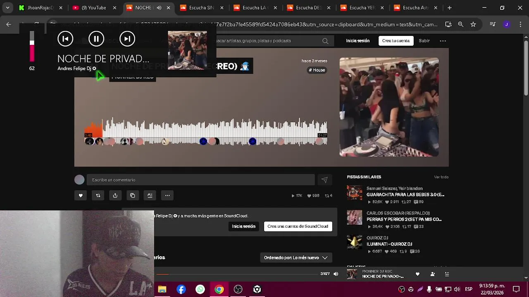Open OBS Studio from the taskbar
Image resolution: width=529 pixels, height=297 pixels.
tap(238, 290)
